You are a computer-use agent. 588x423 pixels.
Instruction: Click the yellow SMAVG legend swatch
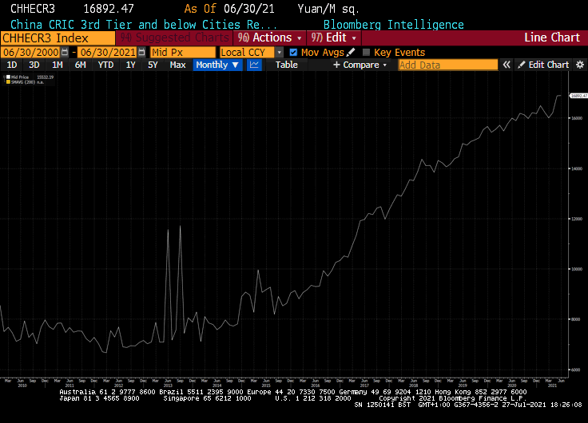coord(7,82)
